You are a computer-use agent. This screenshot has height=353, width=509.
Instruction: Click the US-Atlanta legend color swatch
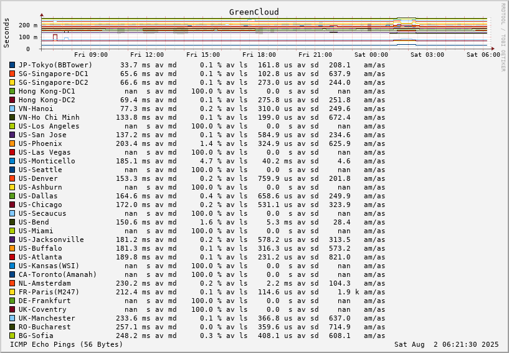coord(12,257)
